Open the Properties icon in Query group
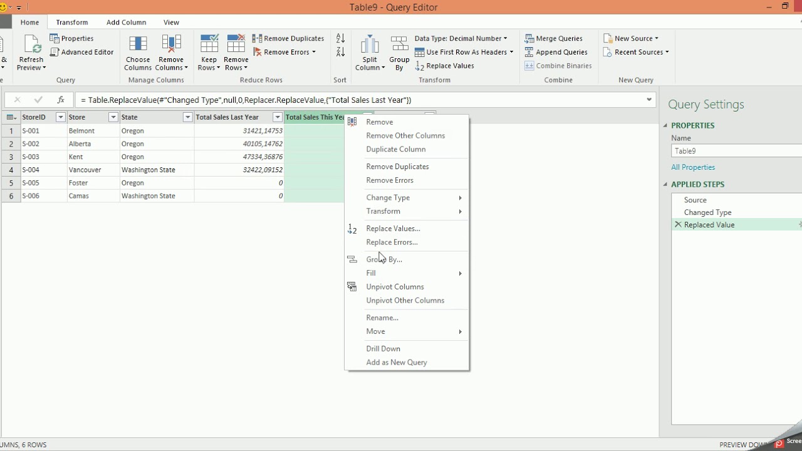Viewport: 802px width, 451px height. 55,39
